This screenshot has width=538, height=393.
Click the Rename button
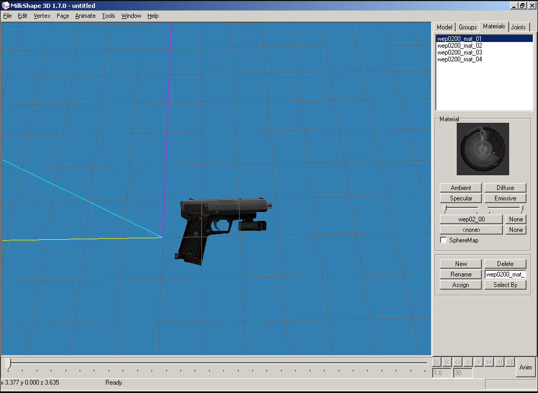click(461, 274)
